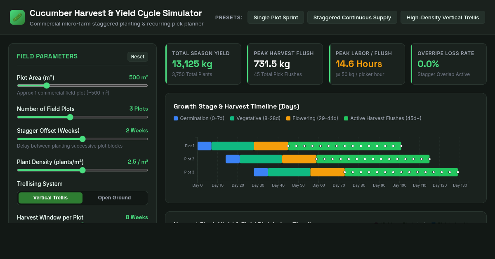Image resolution: width=495 pixels, height=259 pixels.
Task: Click the 'Day 70' axis label
Action: [339, 185]
